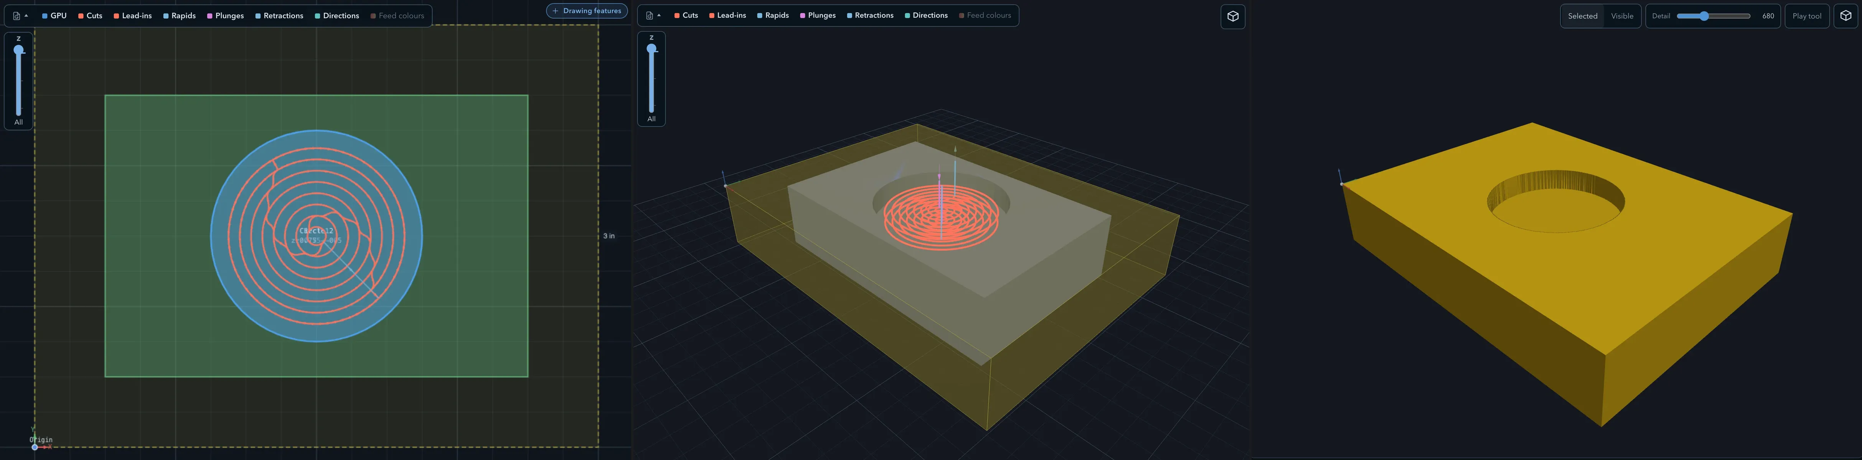Toggle Retractions in the 3D toolpath view

click(x=870, y=15)
